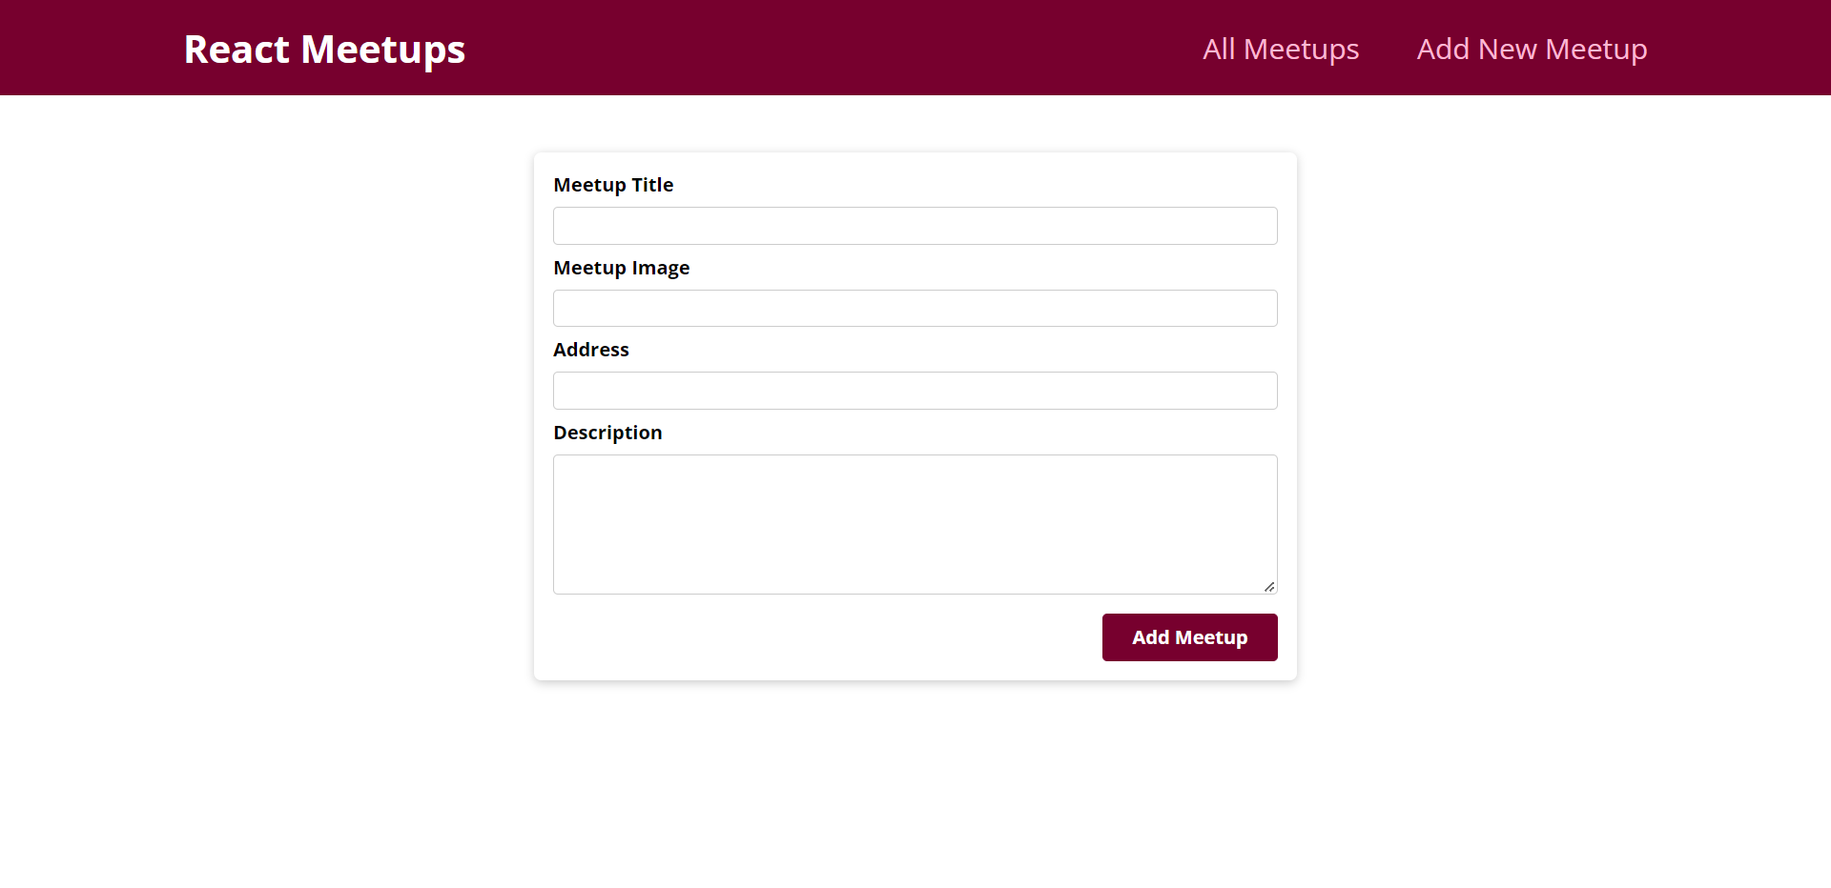Click the Description label
Viewport: 1831px width, 888px height.
click(x=607, y=433)
